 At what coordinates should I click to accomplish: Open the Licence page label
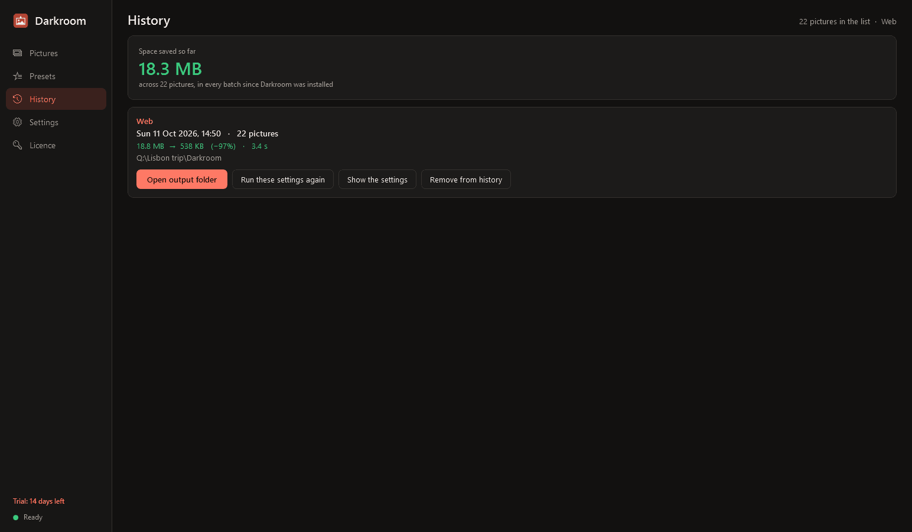tap(43, 145)
